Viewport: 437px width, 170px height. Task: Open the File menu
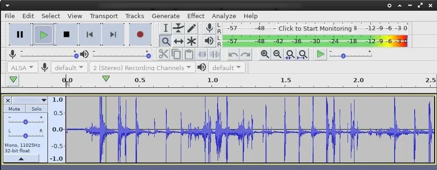pos(10,16)
